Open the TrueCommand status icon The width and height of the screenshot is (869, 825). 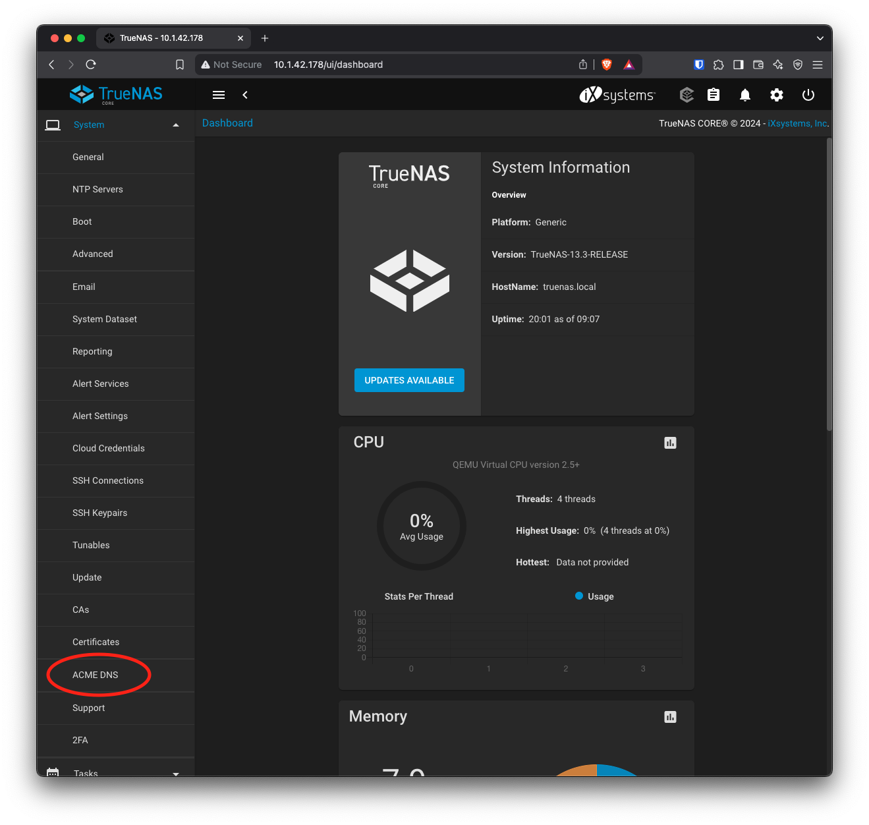(687, 95)
